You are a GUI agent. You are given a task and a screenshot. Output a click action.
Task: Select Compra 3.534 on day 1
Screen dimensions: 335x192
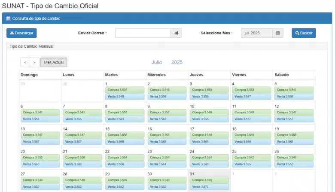point(125,90)
